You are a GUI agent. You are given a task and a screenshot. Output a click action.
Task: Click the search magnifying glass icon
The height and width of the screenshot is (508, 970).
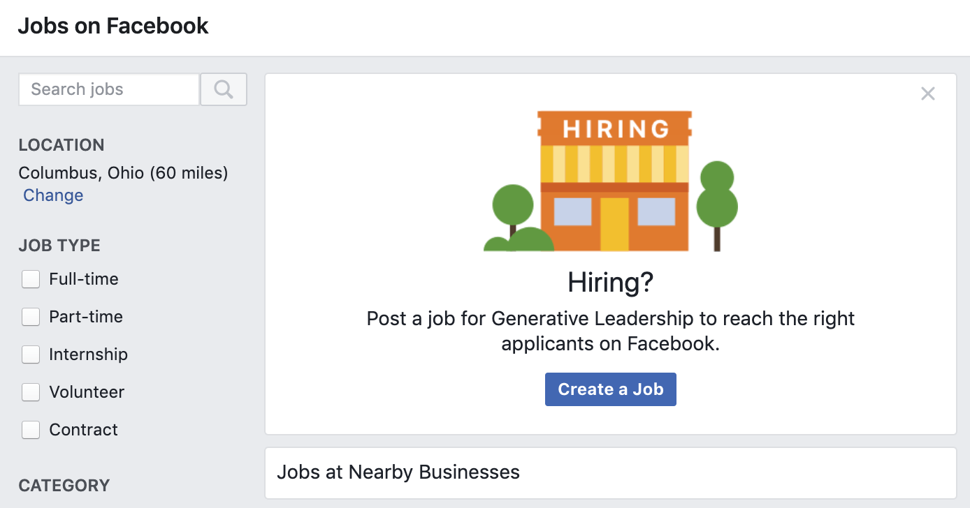pos(223,89)
